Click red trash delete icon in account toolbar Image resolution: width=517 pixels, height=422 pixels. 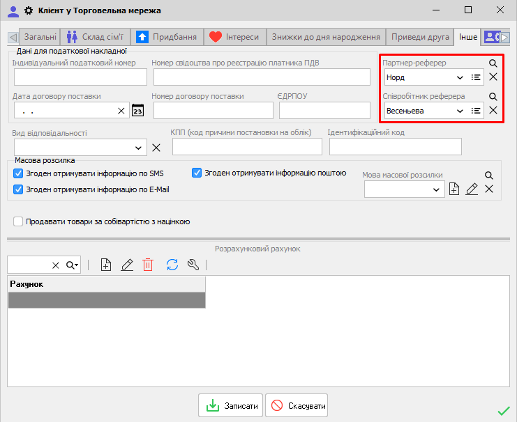pos(148,265)
